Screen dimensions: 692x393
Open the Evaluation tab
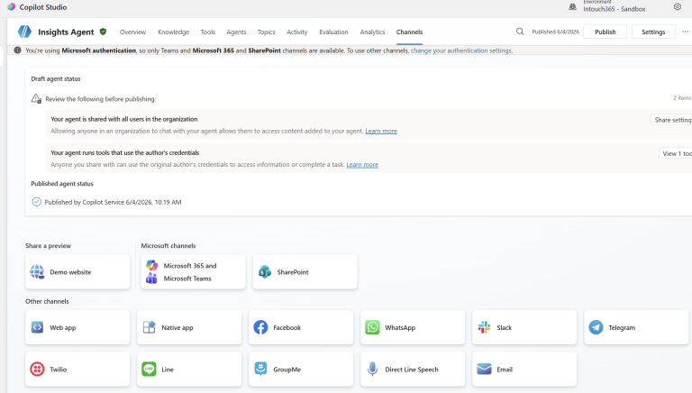point(333,32)
